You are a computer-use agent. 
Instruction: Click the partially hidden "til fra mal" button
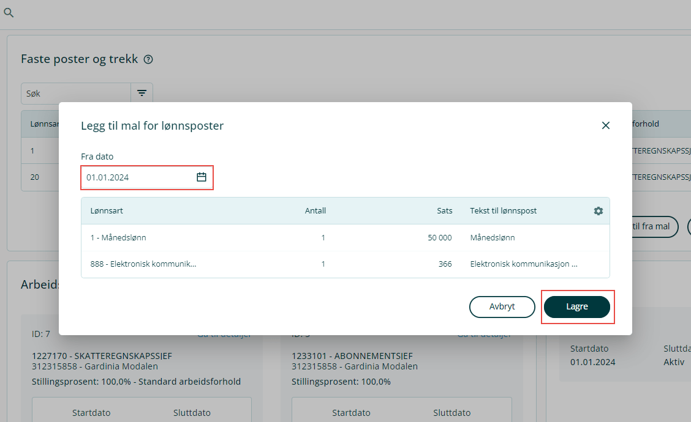(x=654, y=226)
